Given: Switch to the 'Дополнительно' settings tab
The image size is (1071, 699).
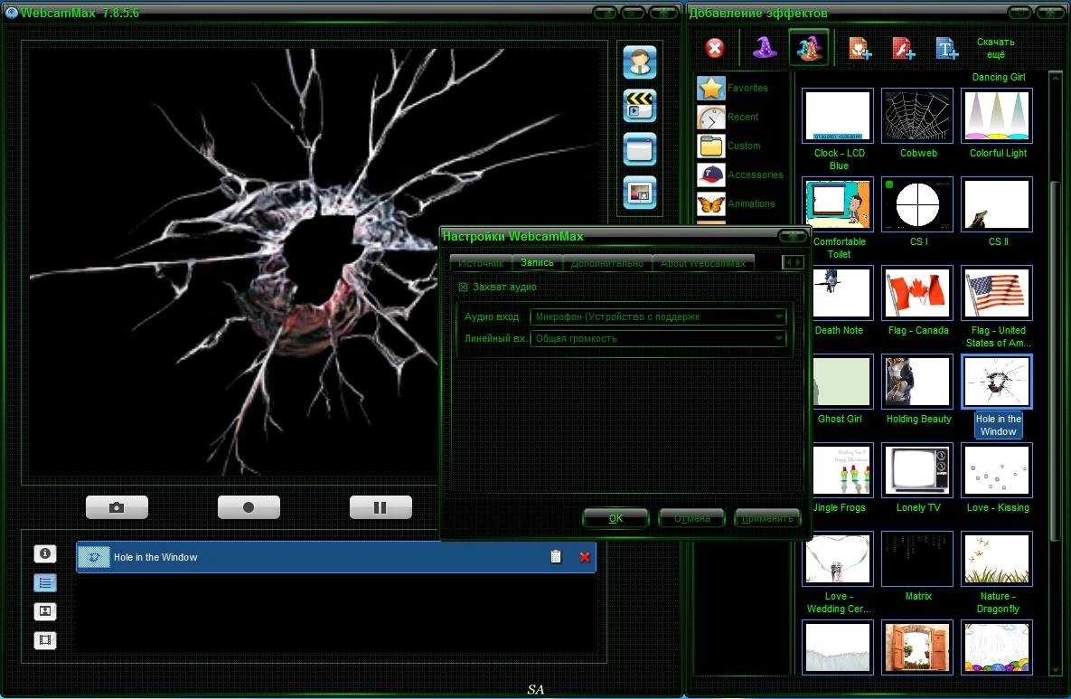Looking at the screenshot, I should 607,263.
